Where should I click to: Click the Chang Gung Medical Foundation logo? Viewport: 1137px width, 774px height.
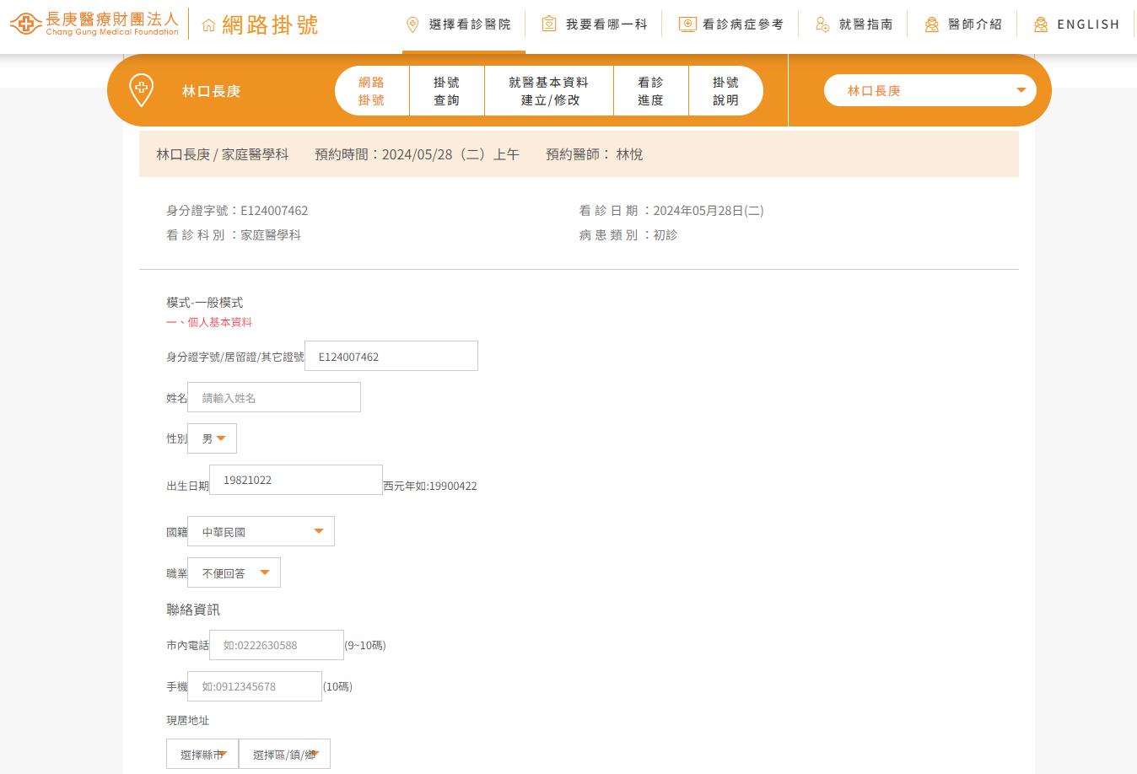pyautogui.click(x=94, y=24)
